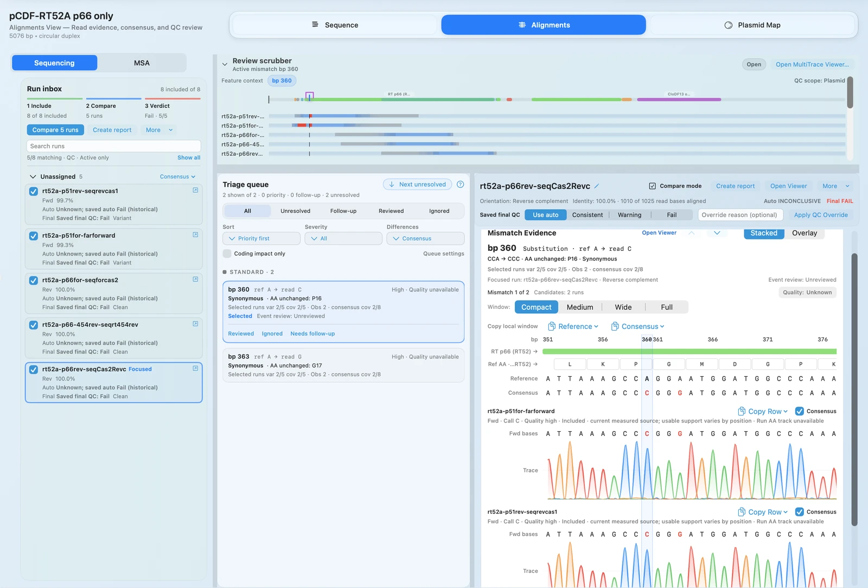
Task: Open pop-out icon for rt52a-p51for-farforward run
Action: coord(195,235)
